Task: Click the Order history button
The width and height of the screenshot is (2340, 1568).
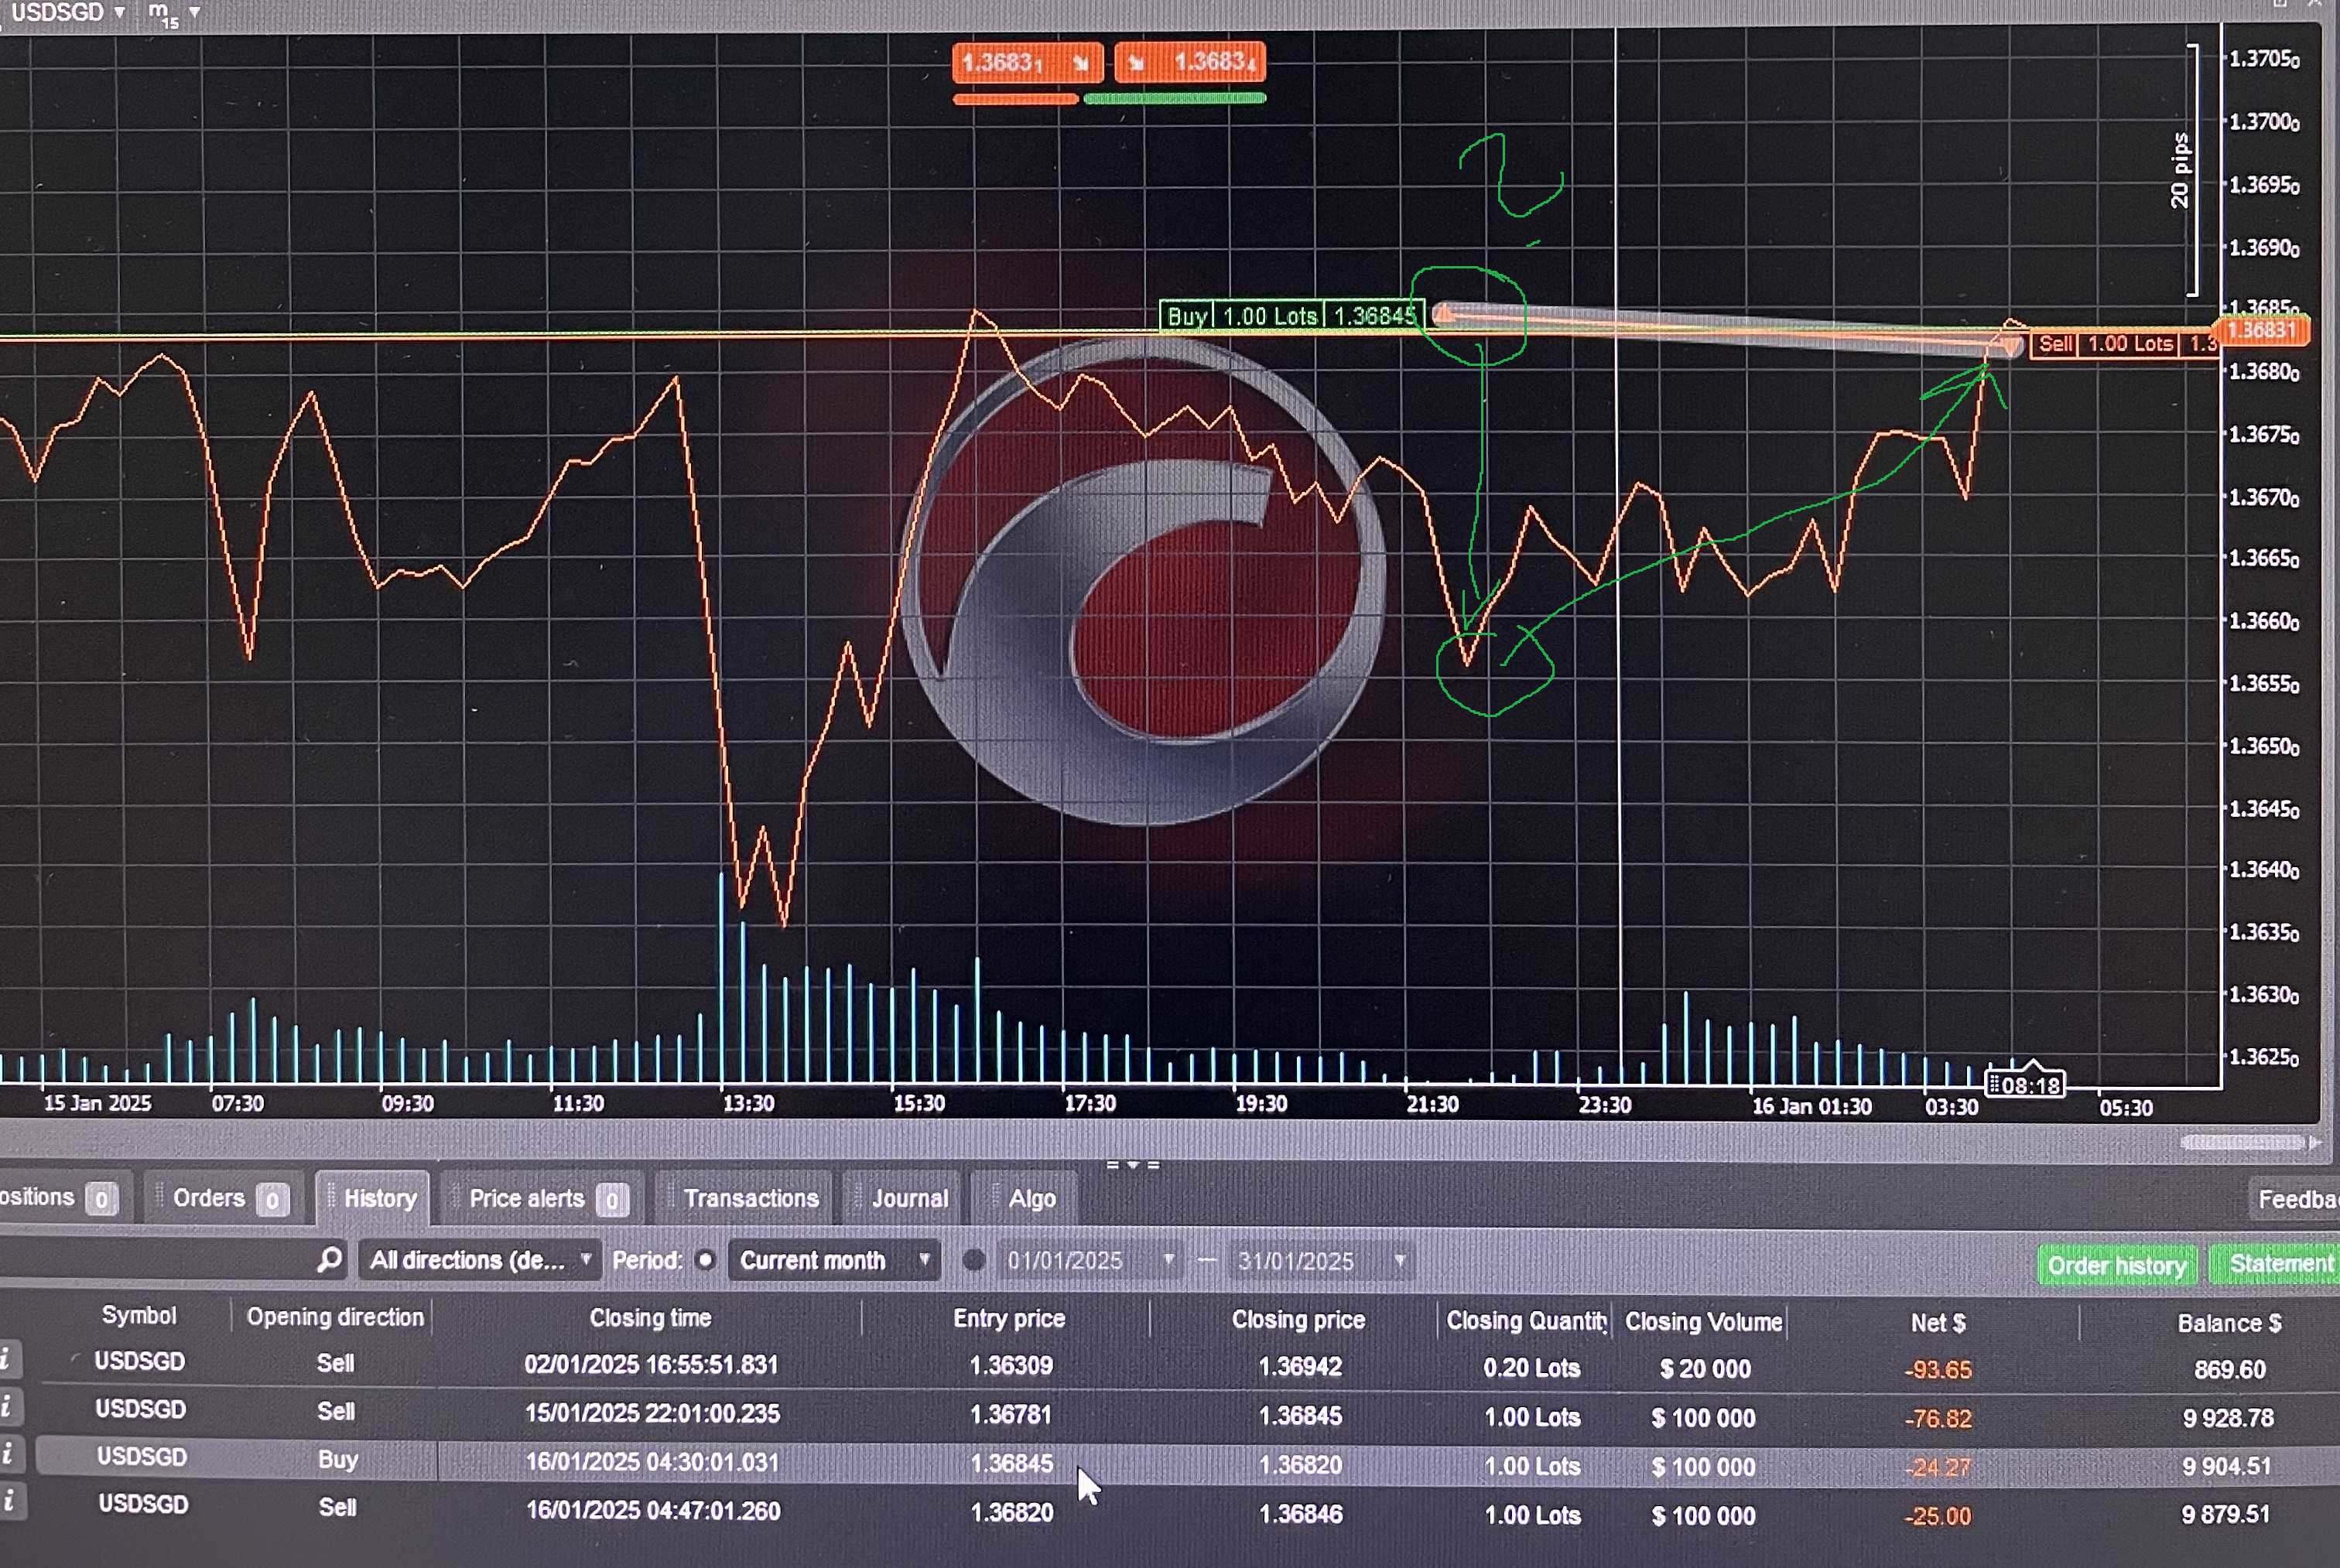Action: click(2117, 1266)
